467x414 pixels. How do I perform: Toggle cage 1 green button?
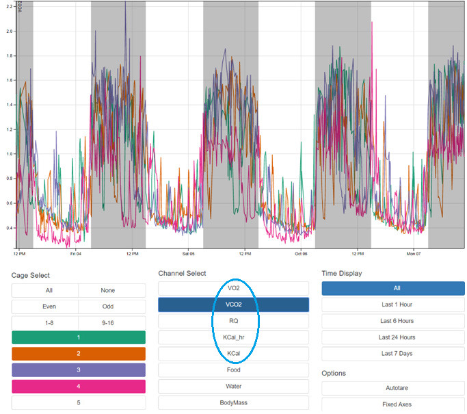(79, 337)
